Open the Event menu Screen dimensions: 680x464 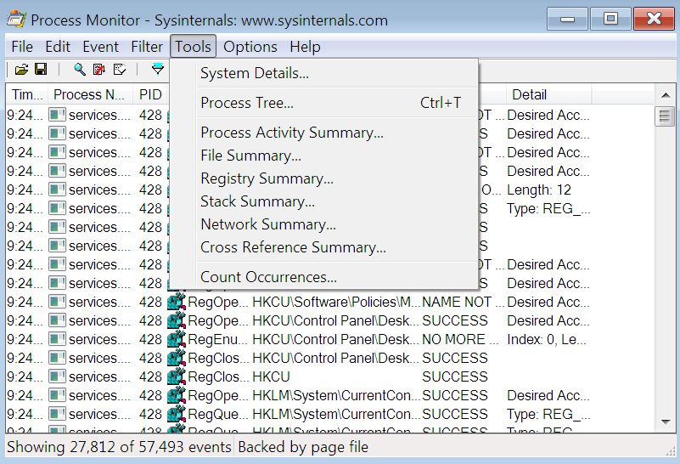[101, 47]
